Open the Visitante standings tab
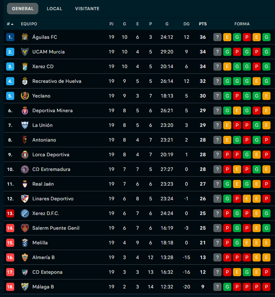The height and width of the screenshot is (297, 275). (87, 9)
